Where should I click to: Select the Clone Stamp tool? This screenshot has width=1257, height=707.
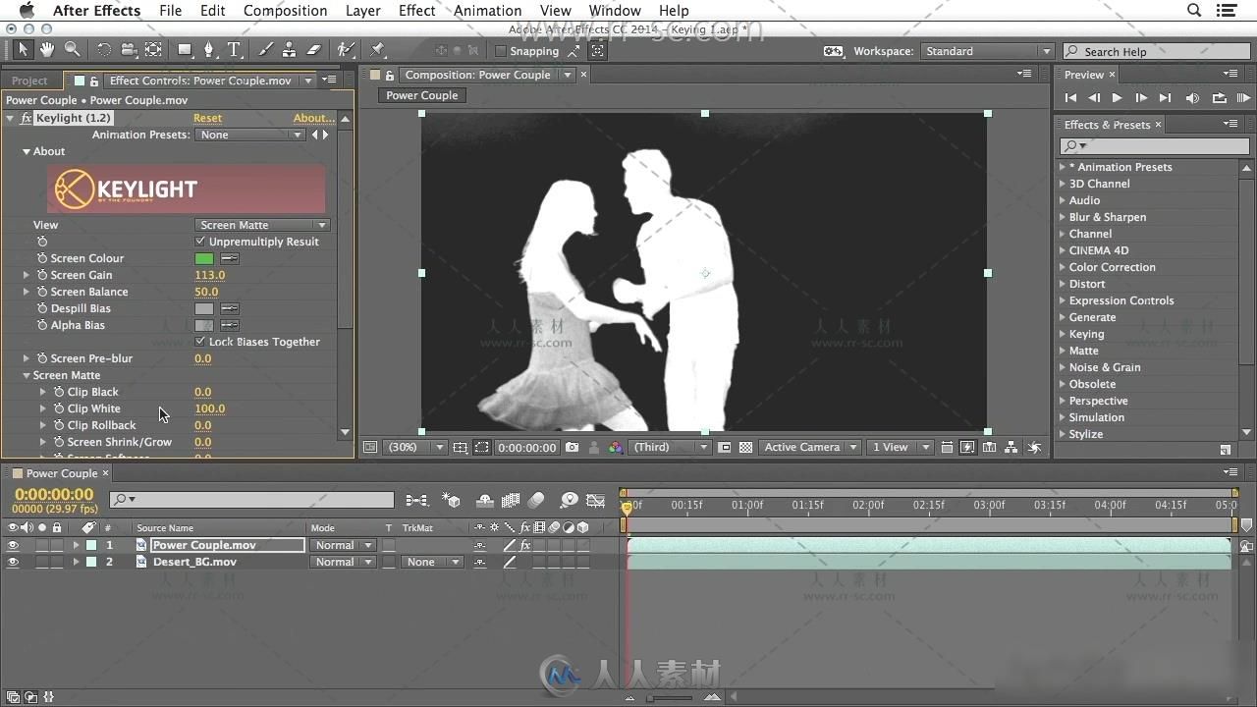(289, 49)
